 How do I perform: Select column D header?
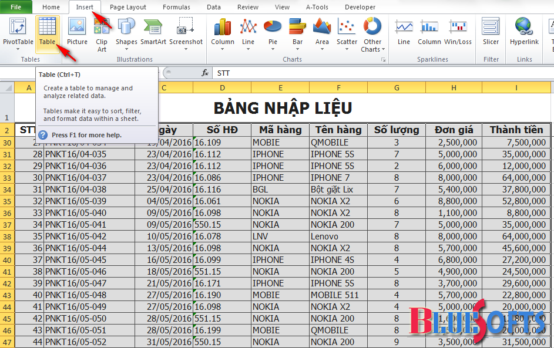tap(222, 87)
